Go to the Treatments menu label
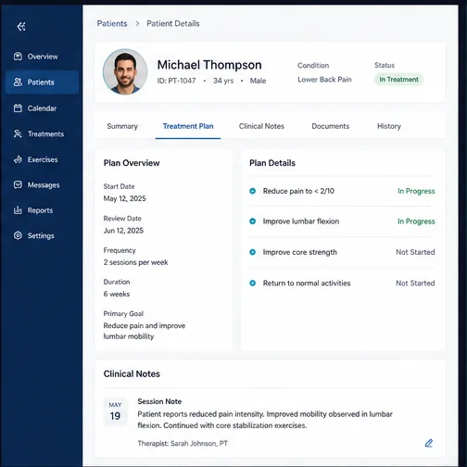The height and width of the screenshot is (467, 467). tap(45, 133)
